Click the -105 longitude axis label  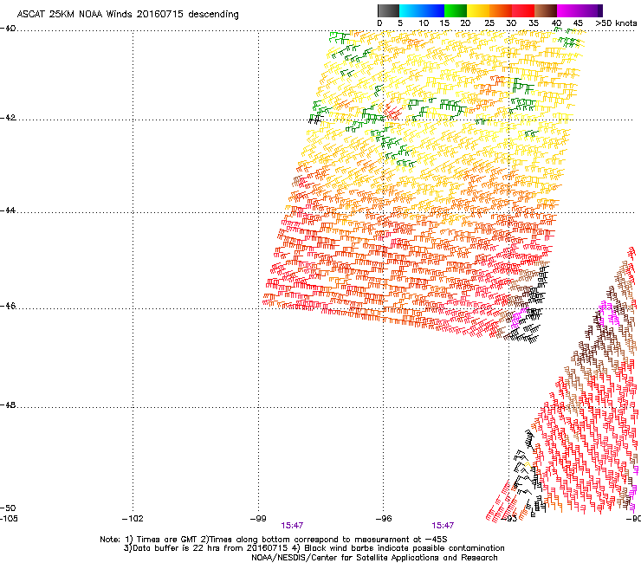pyautogui.click(x=9, y=519)
